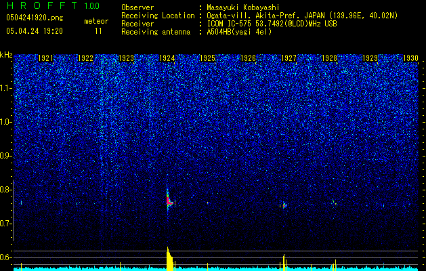Click the 1921 time marker label
The height and width of the screenshot is (271, 426).
45,58
